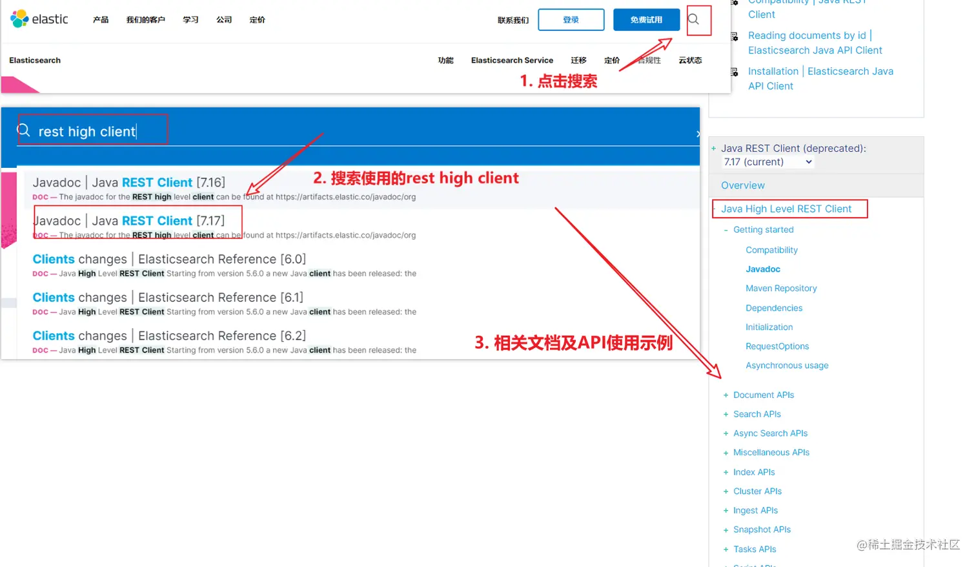Click the 联系我们 link
976x567 pixels.
coord(513,20)
